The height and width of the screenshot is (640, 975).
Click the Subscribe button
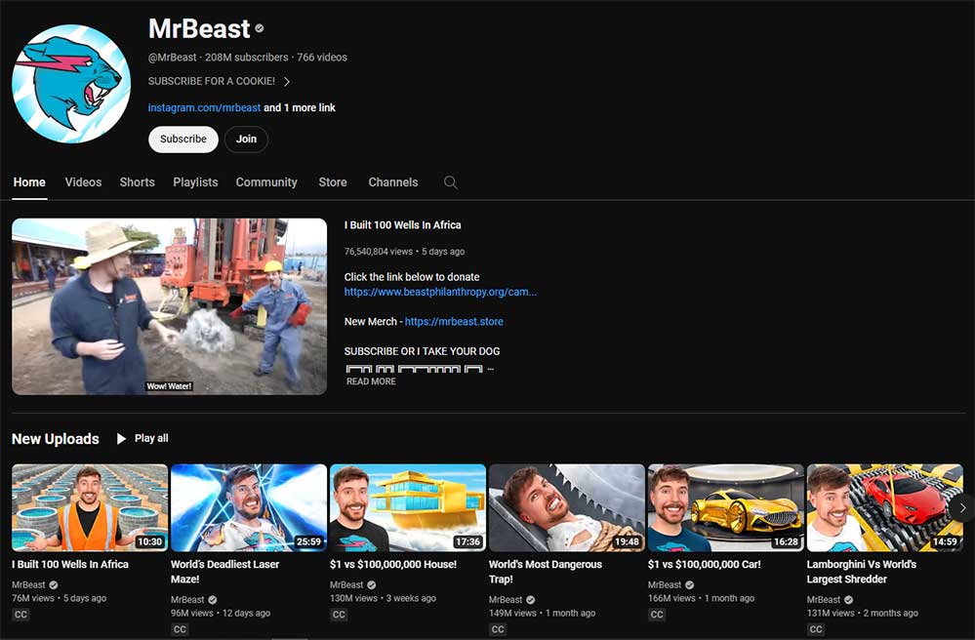coord(183,140)
